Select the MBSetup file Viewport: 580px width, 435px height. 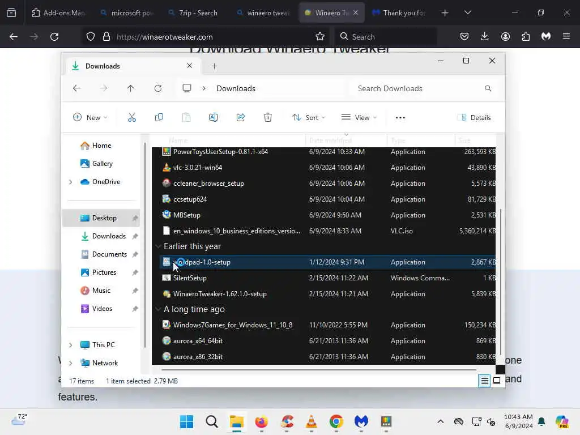click(x=328, y=215)
